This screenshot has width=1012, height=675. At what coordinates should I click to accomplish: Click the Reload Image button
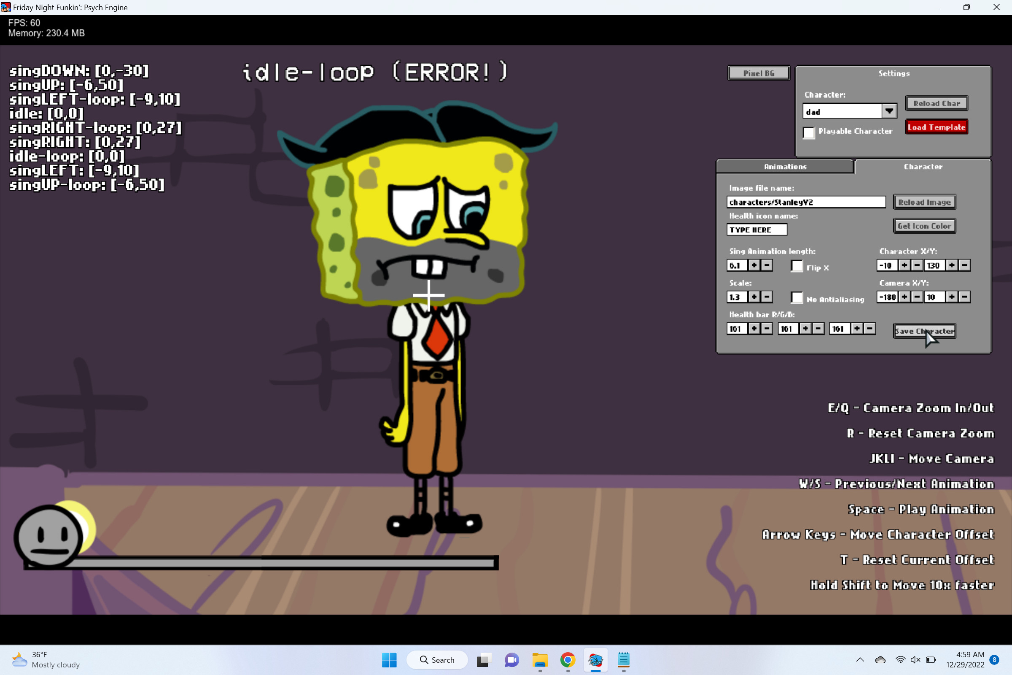[925, 202]
